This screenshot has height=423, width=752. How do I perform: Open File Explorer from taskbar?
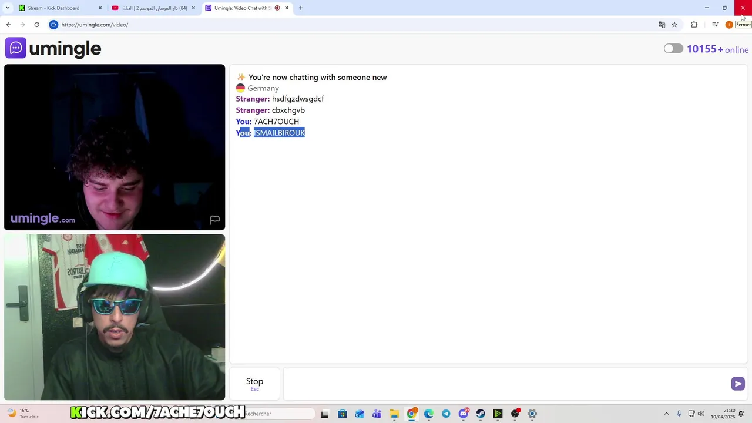click(394, 414)
